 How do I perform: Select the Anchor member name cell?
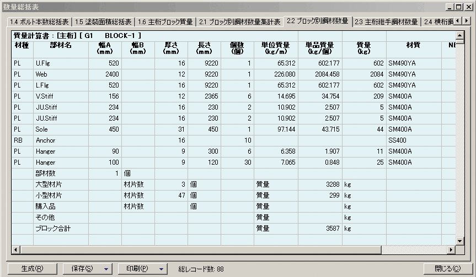tap(61, 140)
